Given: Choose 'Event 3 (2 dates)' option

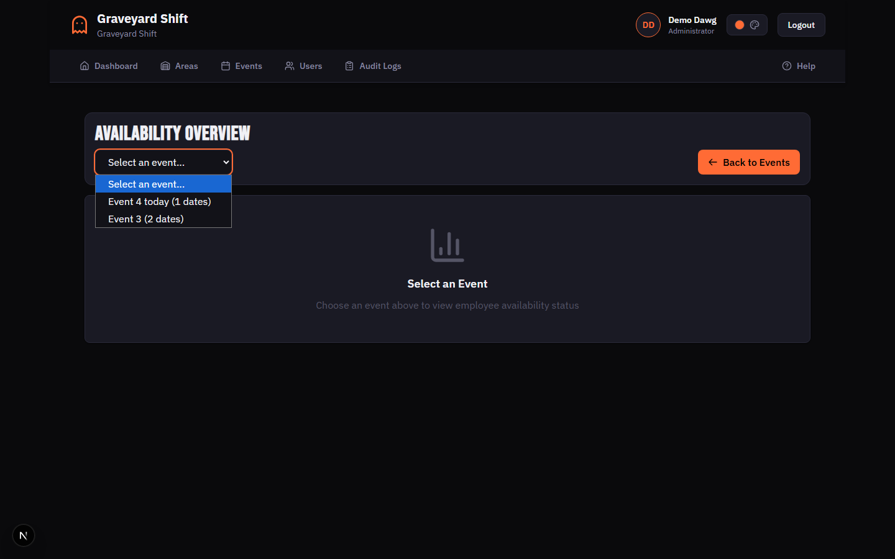Looking at the screenshot, I should (146, 219).
